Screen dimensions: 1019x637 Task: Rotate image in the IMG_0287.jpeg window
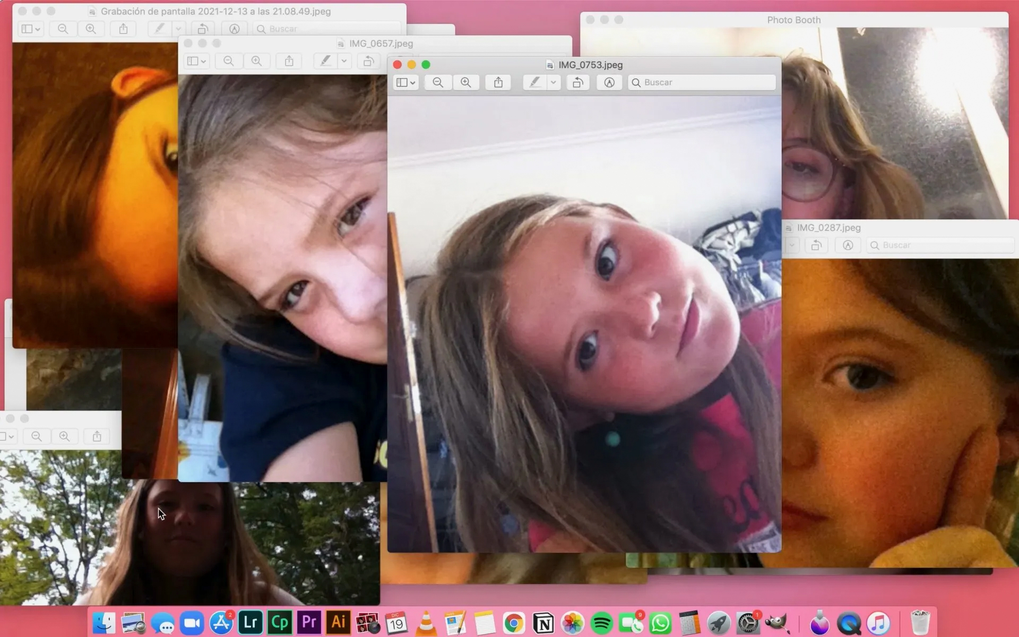click(x=816, y=245)
